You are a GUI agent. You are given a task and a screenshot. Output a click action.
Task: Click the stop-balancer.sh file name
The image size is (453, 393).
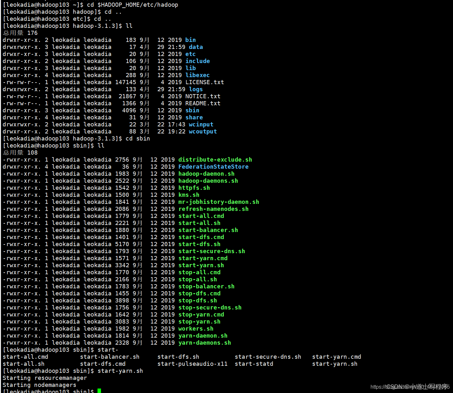(207, 286)
